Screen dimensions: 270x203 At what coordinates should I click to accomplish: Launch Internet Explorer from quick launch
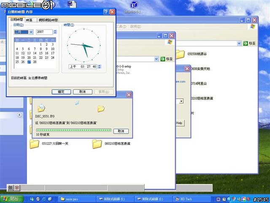coord(44,199)
